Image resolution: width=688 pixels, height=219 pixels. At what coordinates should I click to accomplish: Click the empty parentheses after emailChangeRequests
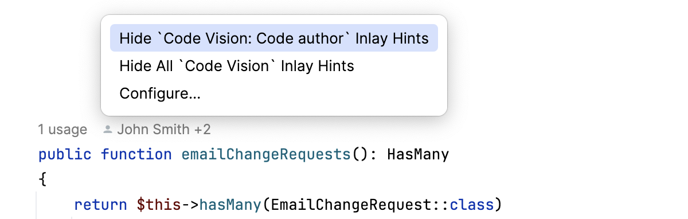pyautogui.click(x=359, y=154)
